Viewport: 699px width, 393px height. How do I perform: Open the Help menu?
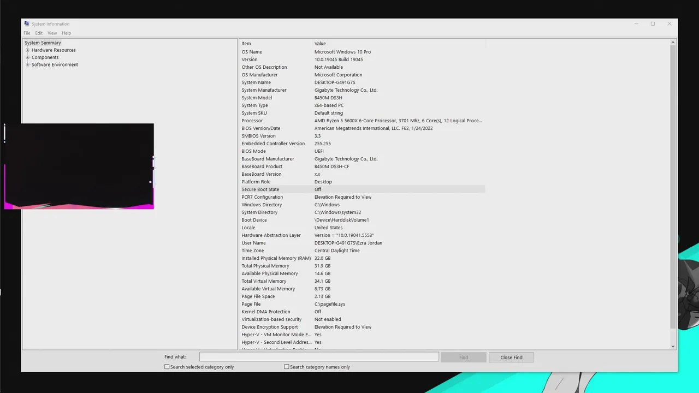click(66, 33)
